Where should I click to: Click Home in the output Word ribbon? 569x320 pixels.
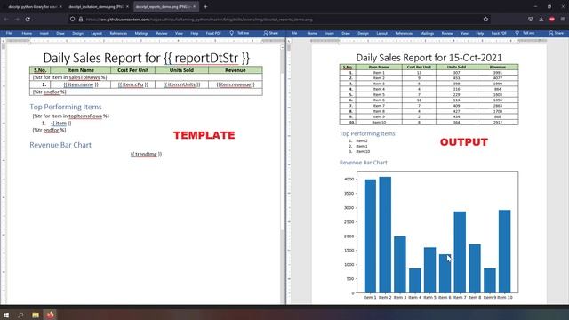pos(312,33)
